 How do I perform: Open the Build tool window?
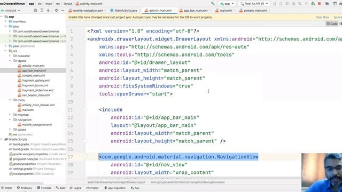60,188
